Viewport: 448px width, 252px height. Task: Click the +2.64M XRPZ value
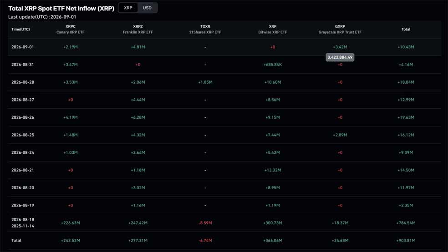pos(138,153)
